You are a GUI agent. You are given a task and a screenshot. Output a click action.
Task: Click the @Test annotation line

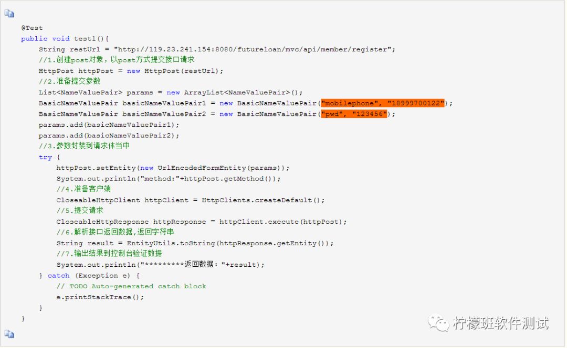[x=32, y=28]
